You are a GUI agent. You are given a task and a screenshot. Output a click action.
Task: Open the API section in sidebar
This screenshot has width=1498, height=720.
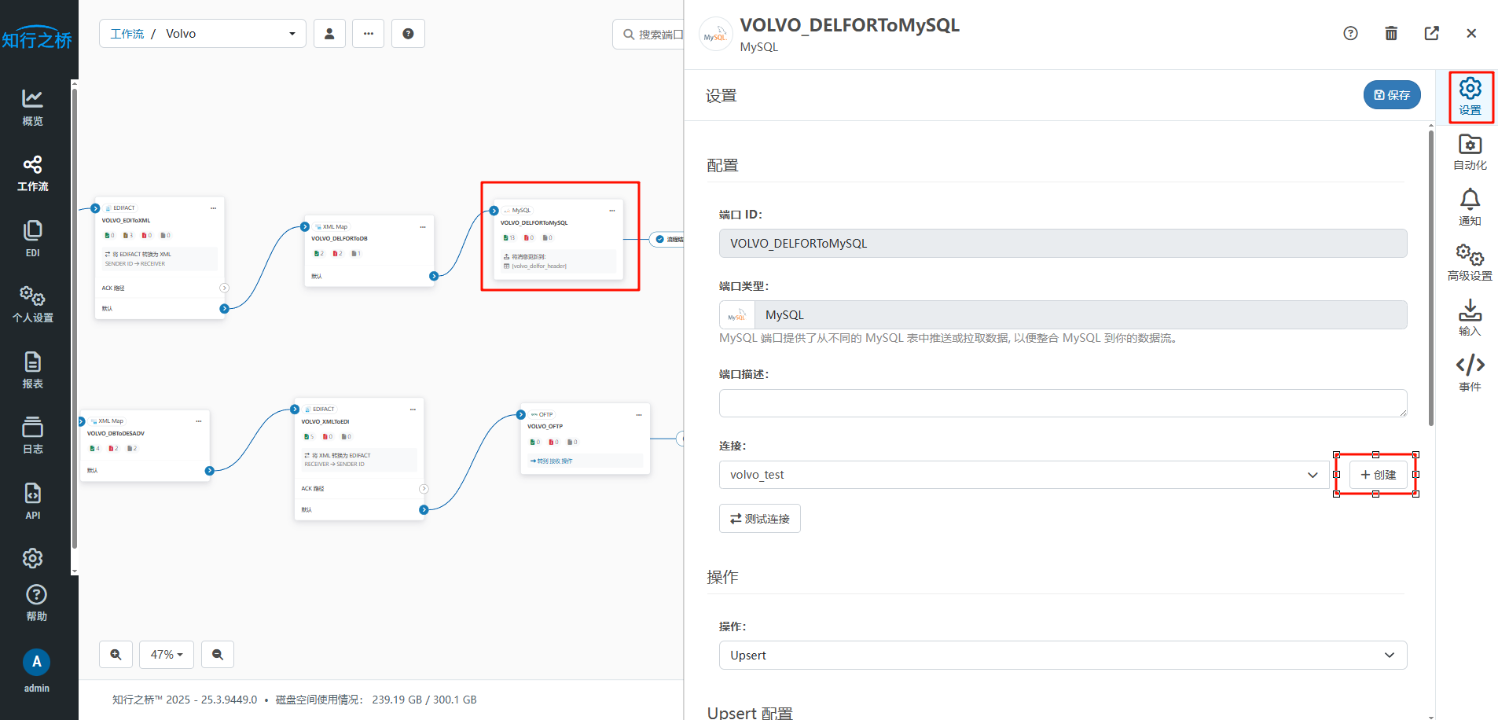tap(32, 501)
